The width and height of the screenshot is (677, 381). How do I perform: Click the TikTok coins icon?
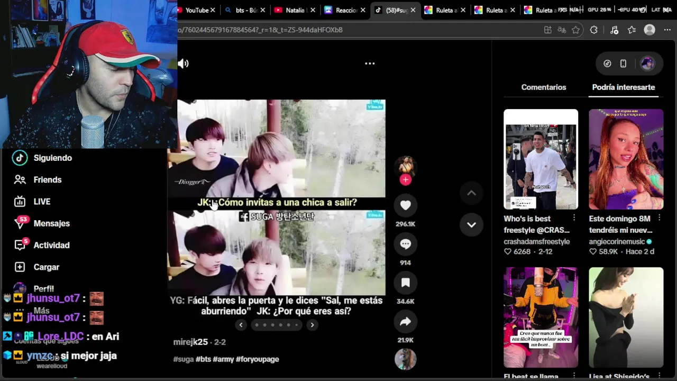point(607,63)
